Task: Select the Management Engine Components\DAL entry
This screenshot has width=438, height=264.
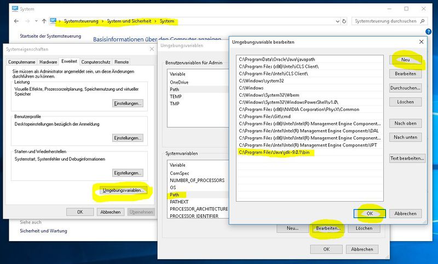Action: [x=309, y=131]
